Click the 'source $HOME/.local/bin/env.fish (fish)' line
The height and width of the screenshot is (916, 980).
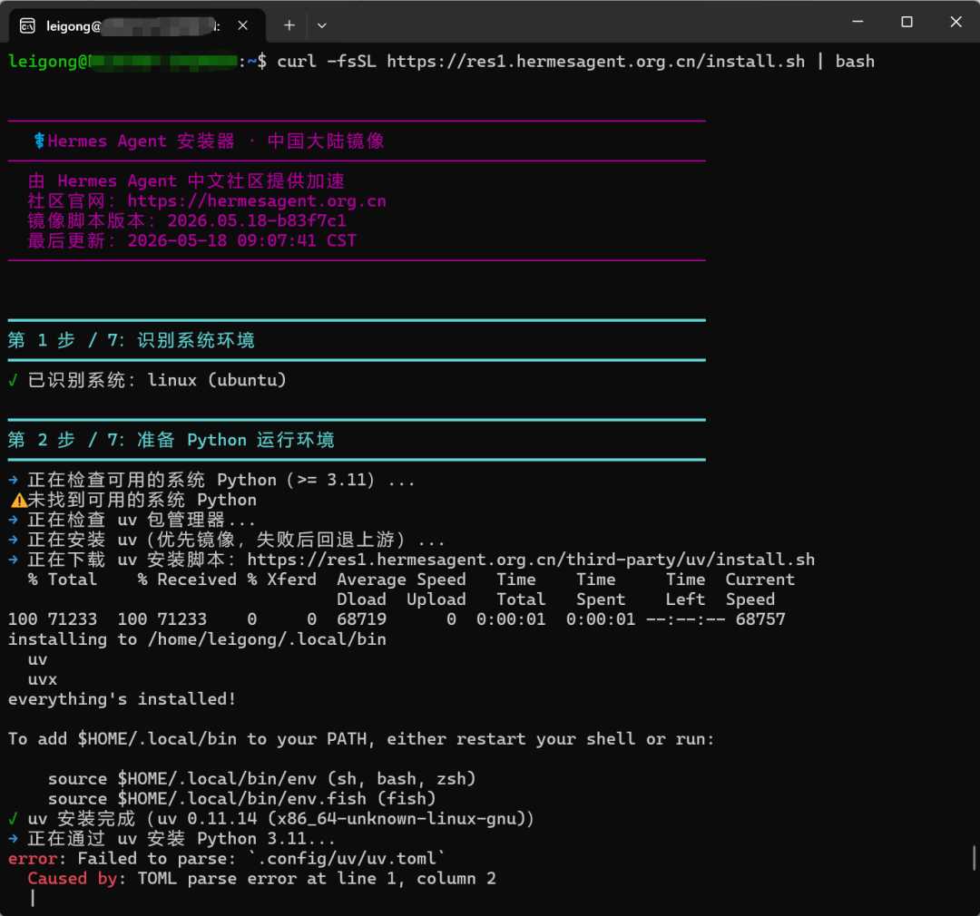242,798
